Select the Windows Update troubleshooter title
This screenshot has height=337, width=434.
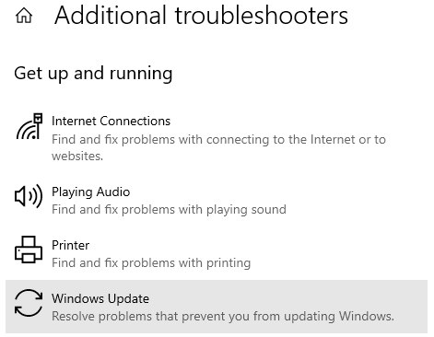coord(100,298)
